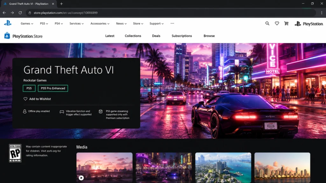Click the PS5 game streaming icon

point(101,112)
